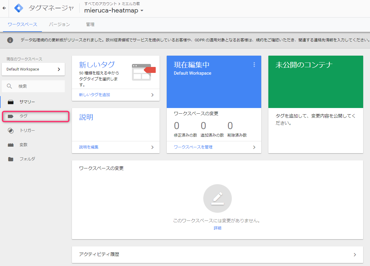Open the three-dot menu on 現在編集中 card
The width and height of the screenshot is (370, 266).
(254, 65)
